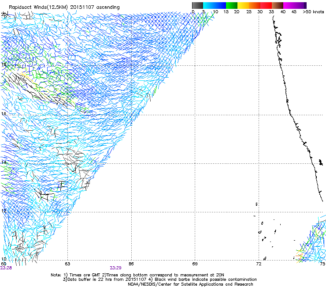Click the longitude label '69' on bottom axis
Screen dimensions: 326x287
tap(195, 264)
